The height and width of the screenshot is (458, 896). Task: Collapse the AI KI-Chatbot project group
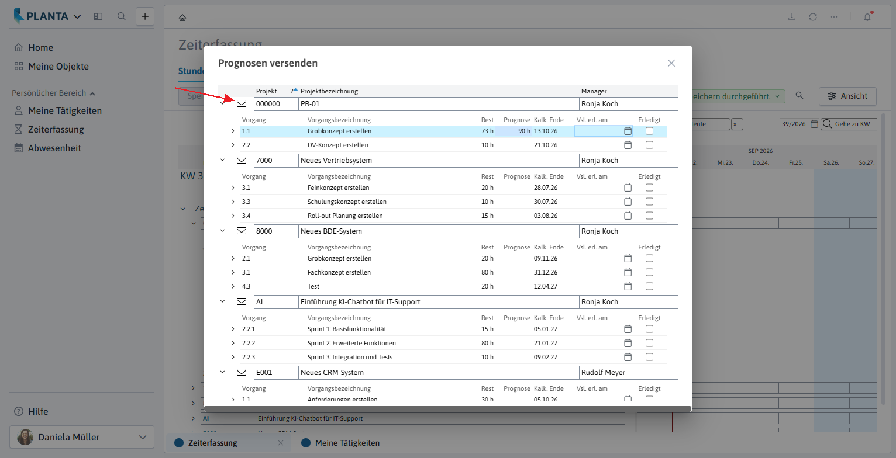pyautogui.click(x=222, y=301)
